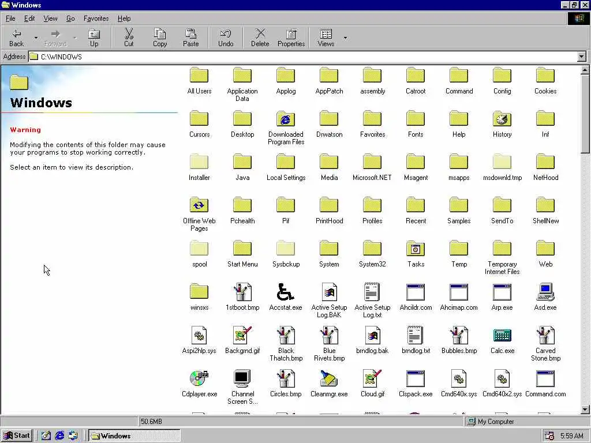
Task: Select the Active Setup Log.BAK file
Action: click(329, 301)
